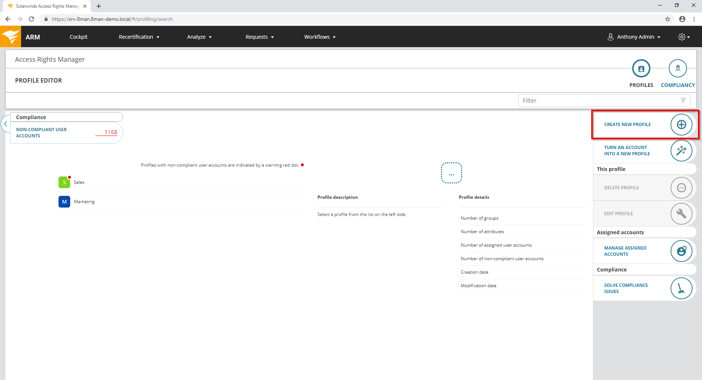This screenshot has height=380, width=702.
Task: Click the Manage Assigned Accounts icon
Action: (681, 251)
